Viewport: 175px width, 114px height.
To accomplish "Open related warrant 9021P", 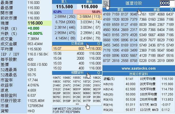I will point(97,89).
